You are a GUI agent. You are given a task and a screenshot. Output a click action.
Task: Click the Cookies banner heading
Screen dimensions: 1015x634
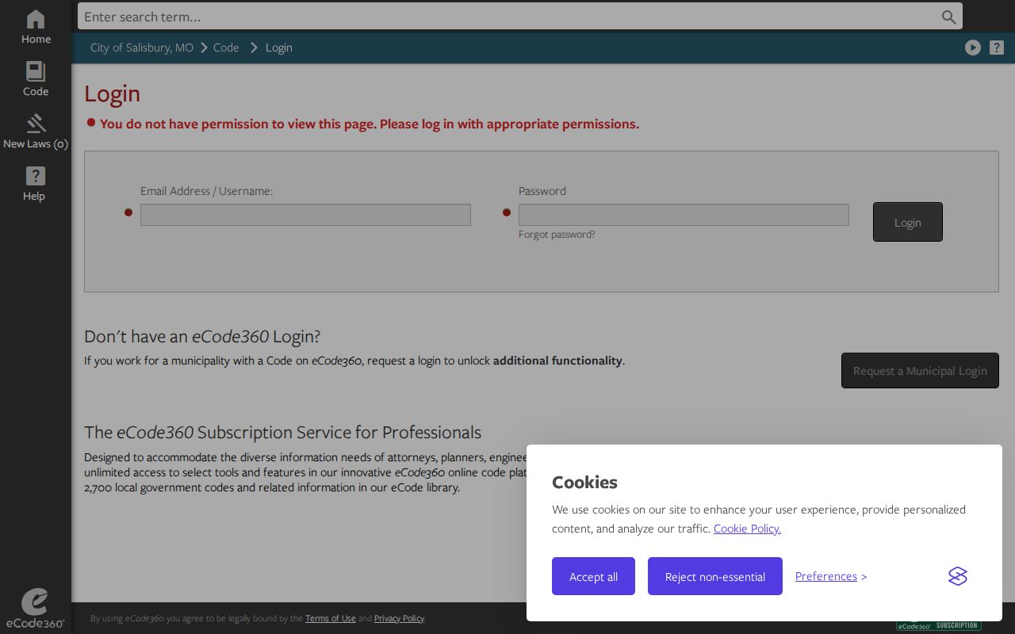point(584,482)
